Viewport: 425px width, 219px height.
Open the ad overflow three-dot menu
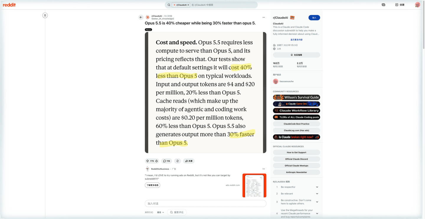coord(264,169)
